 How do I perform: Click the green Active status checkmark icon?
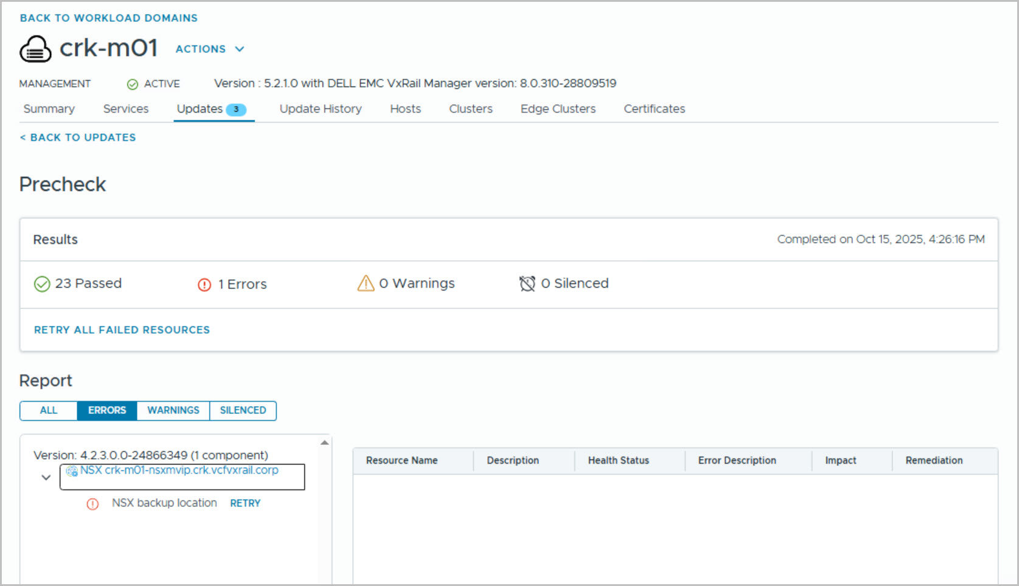(132, 84)
